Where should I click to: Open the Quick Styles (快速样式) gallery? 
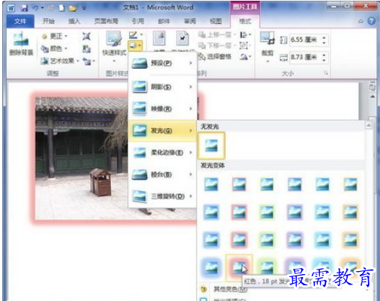[114, 46]
